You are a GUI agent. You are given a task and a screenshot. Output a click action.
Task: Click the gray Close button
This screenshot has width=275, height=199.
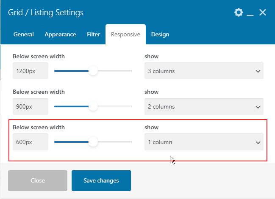coord(38,180)
